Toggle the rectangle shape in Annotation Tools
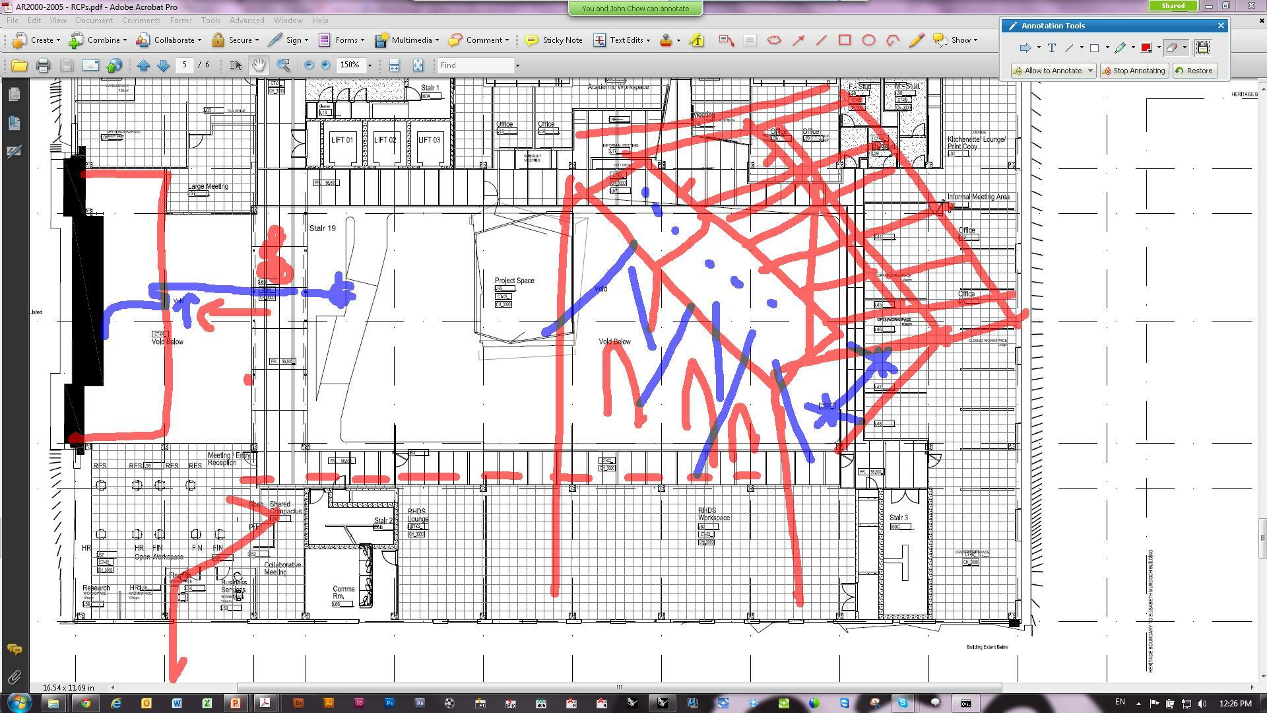Screen dimensions: 1267x713 pos(1094,48)
